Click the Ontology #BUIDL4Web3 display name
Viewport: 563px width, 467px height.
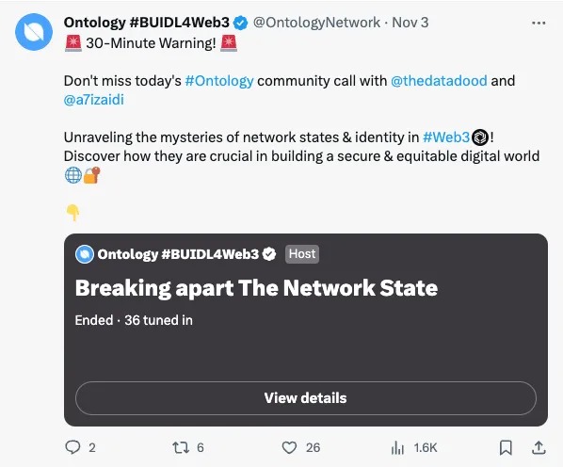(x=147, y=23)
